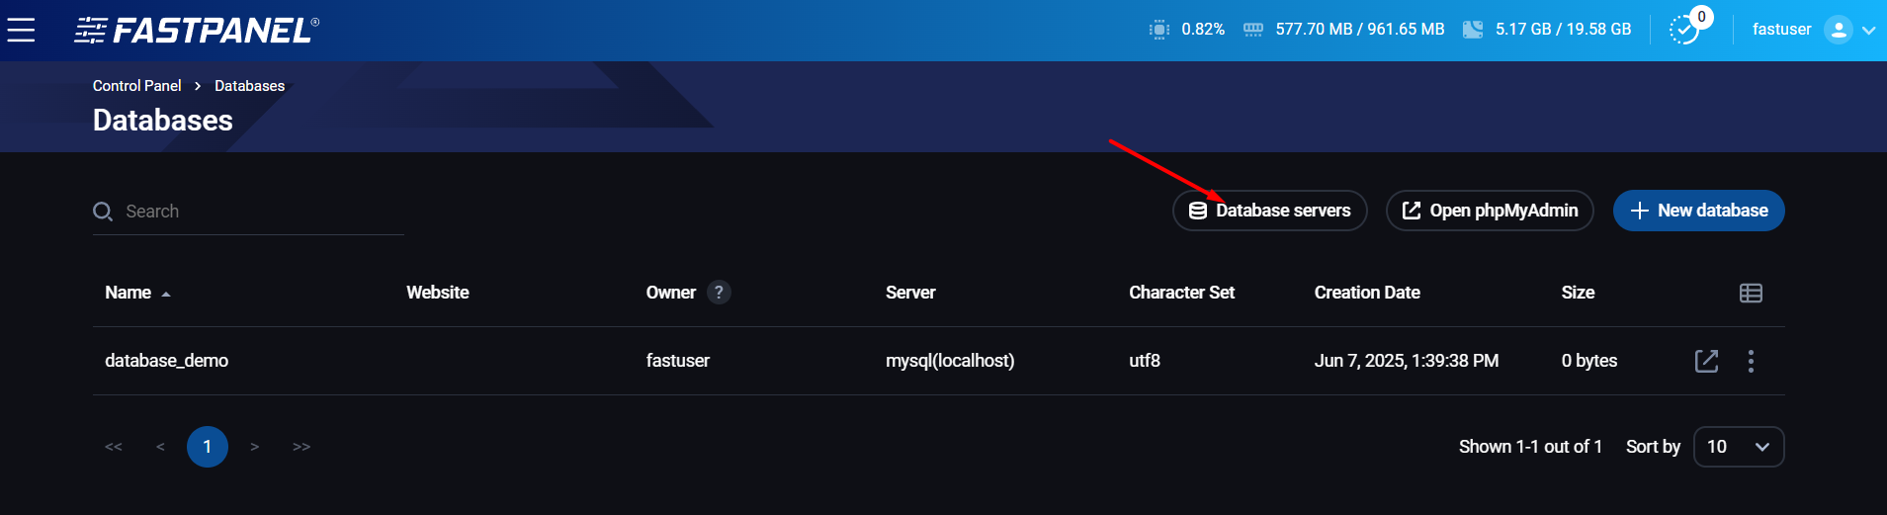Create a New database
1887x515 pixels.
(x=1698, y=211)
